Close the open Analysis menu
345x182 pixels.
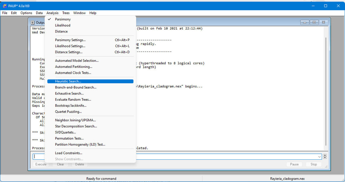tap(52, 13)
